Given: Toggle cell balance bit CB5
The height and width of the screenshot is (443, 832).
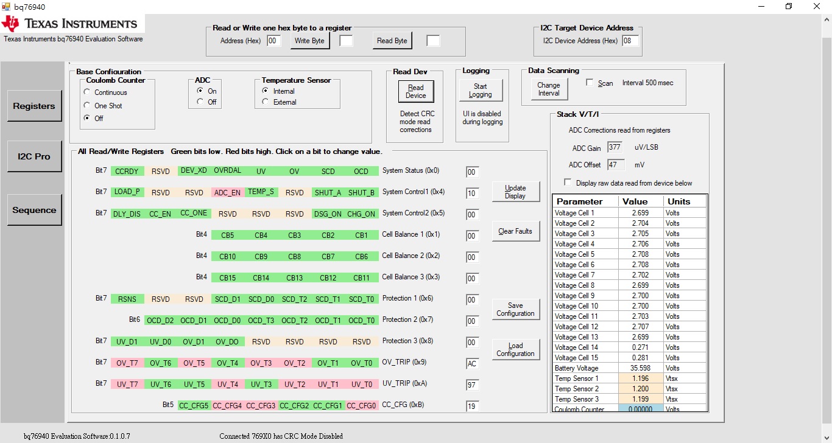Looking at the screenshot, I should point(228,235).
